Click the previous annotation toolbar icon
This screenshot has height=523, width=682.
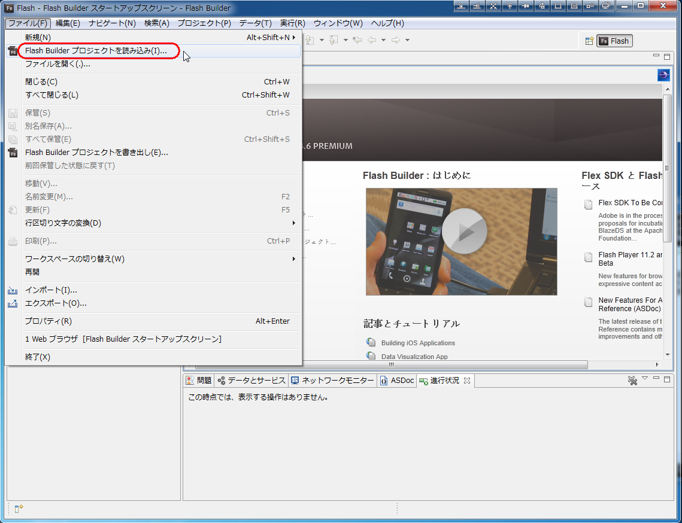[x=334, y=40]
